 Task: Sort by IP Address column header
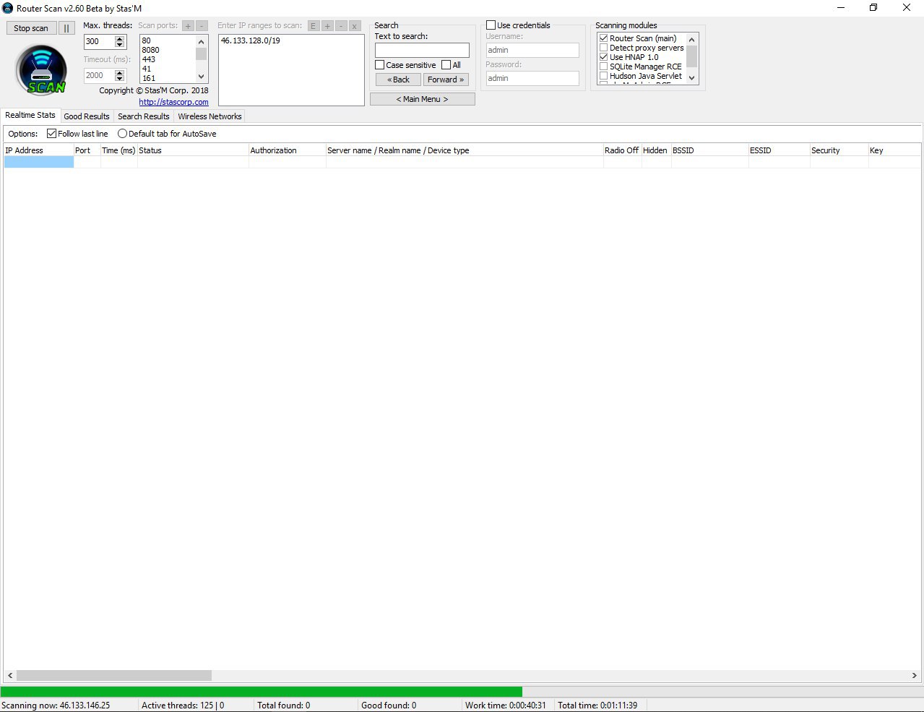(38, 150)
